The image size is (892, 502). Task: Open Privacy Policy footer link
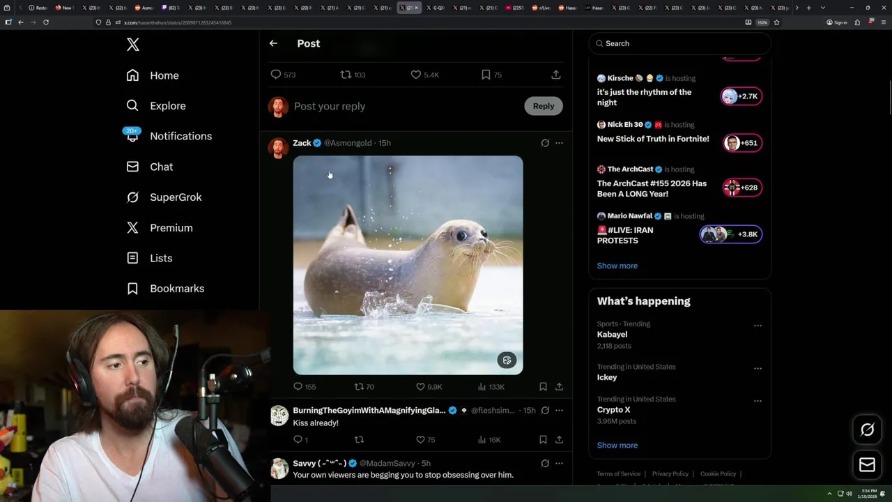point(670,474)
